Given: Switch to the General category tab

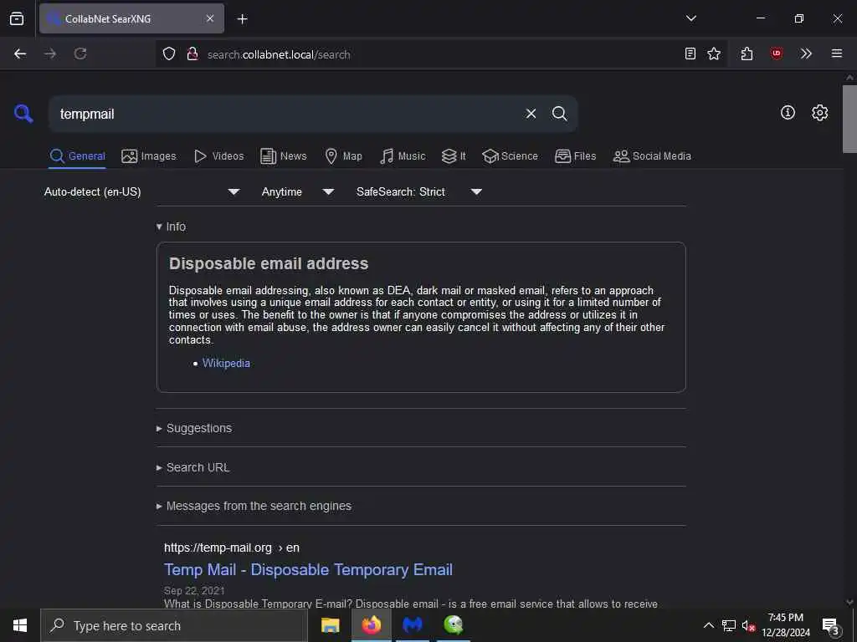Looking at the screenshot, I should [77, 156].
